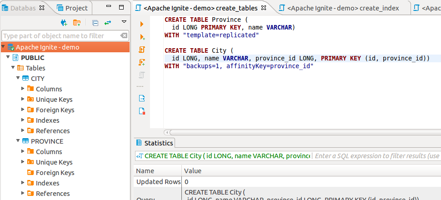The image size is (441, 200).
Task: Select the Tables folder item
Action: click(x=35, y=68)
